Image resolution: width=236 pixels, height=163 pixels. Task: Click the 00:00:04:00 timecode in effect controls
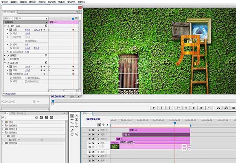click(10, 94)
